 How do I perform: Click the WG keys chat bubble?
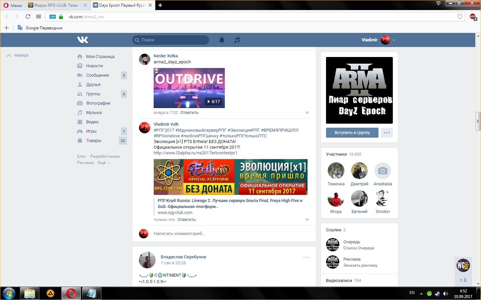463,265
